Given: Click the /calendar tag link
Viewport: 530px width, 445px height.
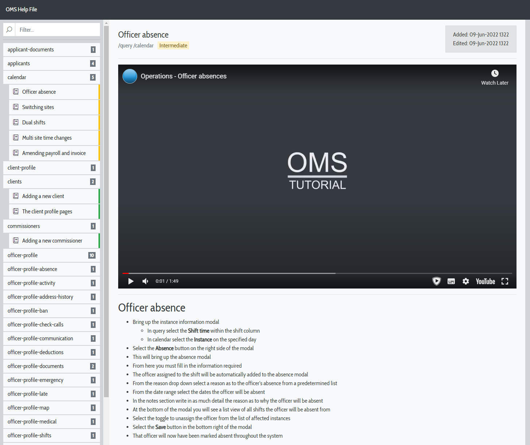Looking at the screenshot, I should [144, 46].
